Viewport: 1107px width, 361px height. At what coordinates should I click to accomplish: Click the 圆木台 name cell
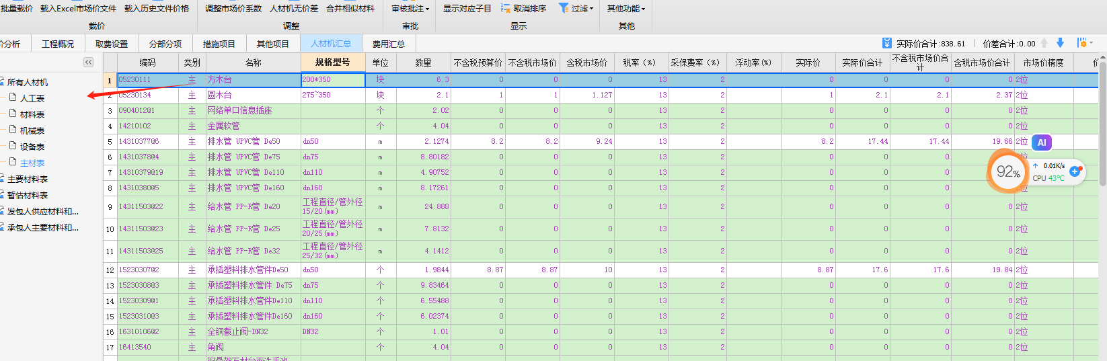click(253, 95)
